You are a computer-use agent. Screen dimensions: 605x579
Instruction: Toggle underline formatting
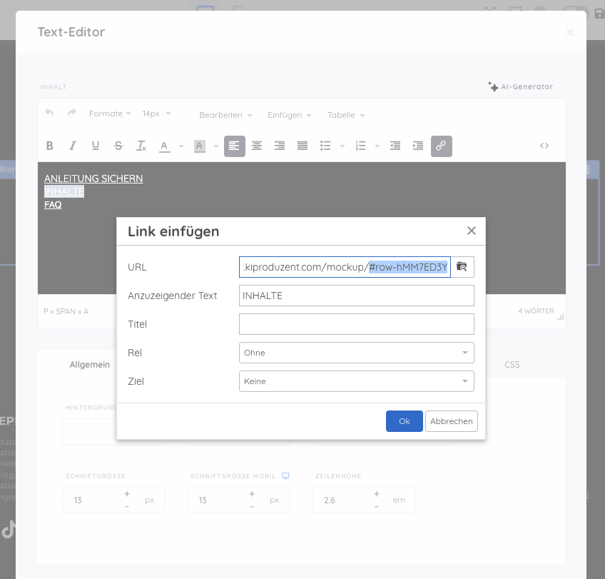(95, 146)
